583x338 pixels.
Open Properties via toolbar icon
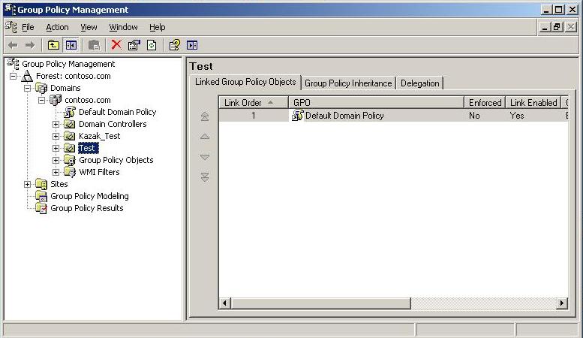[x=134, y=45]
